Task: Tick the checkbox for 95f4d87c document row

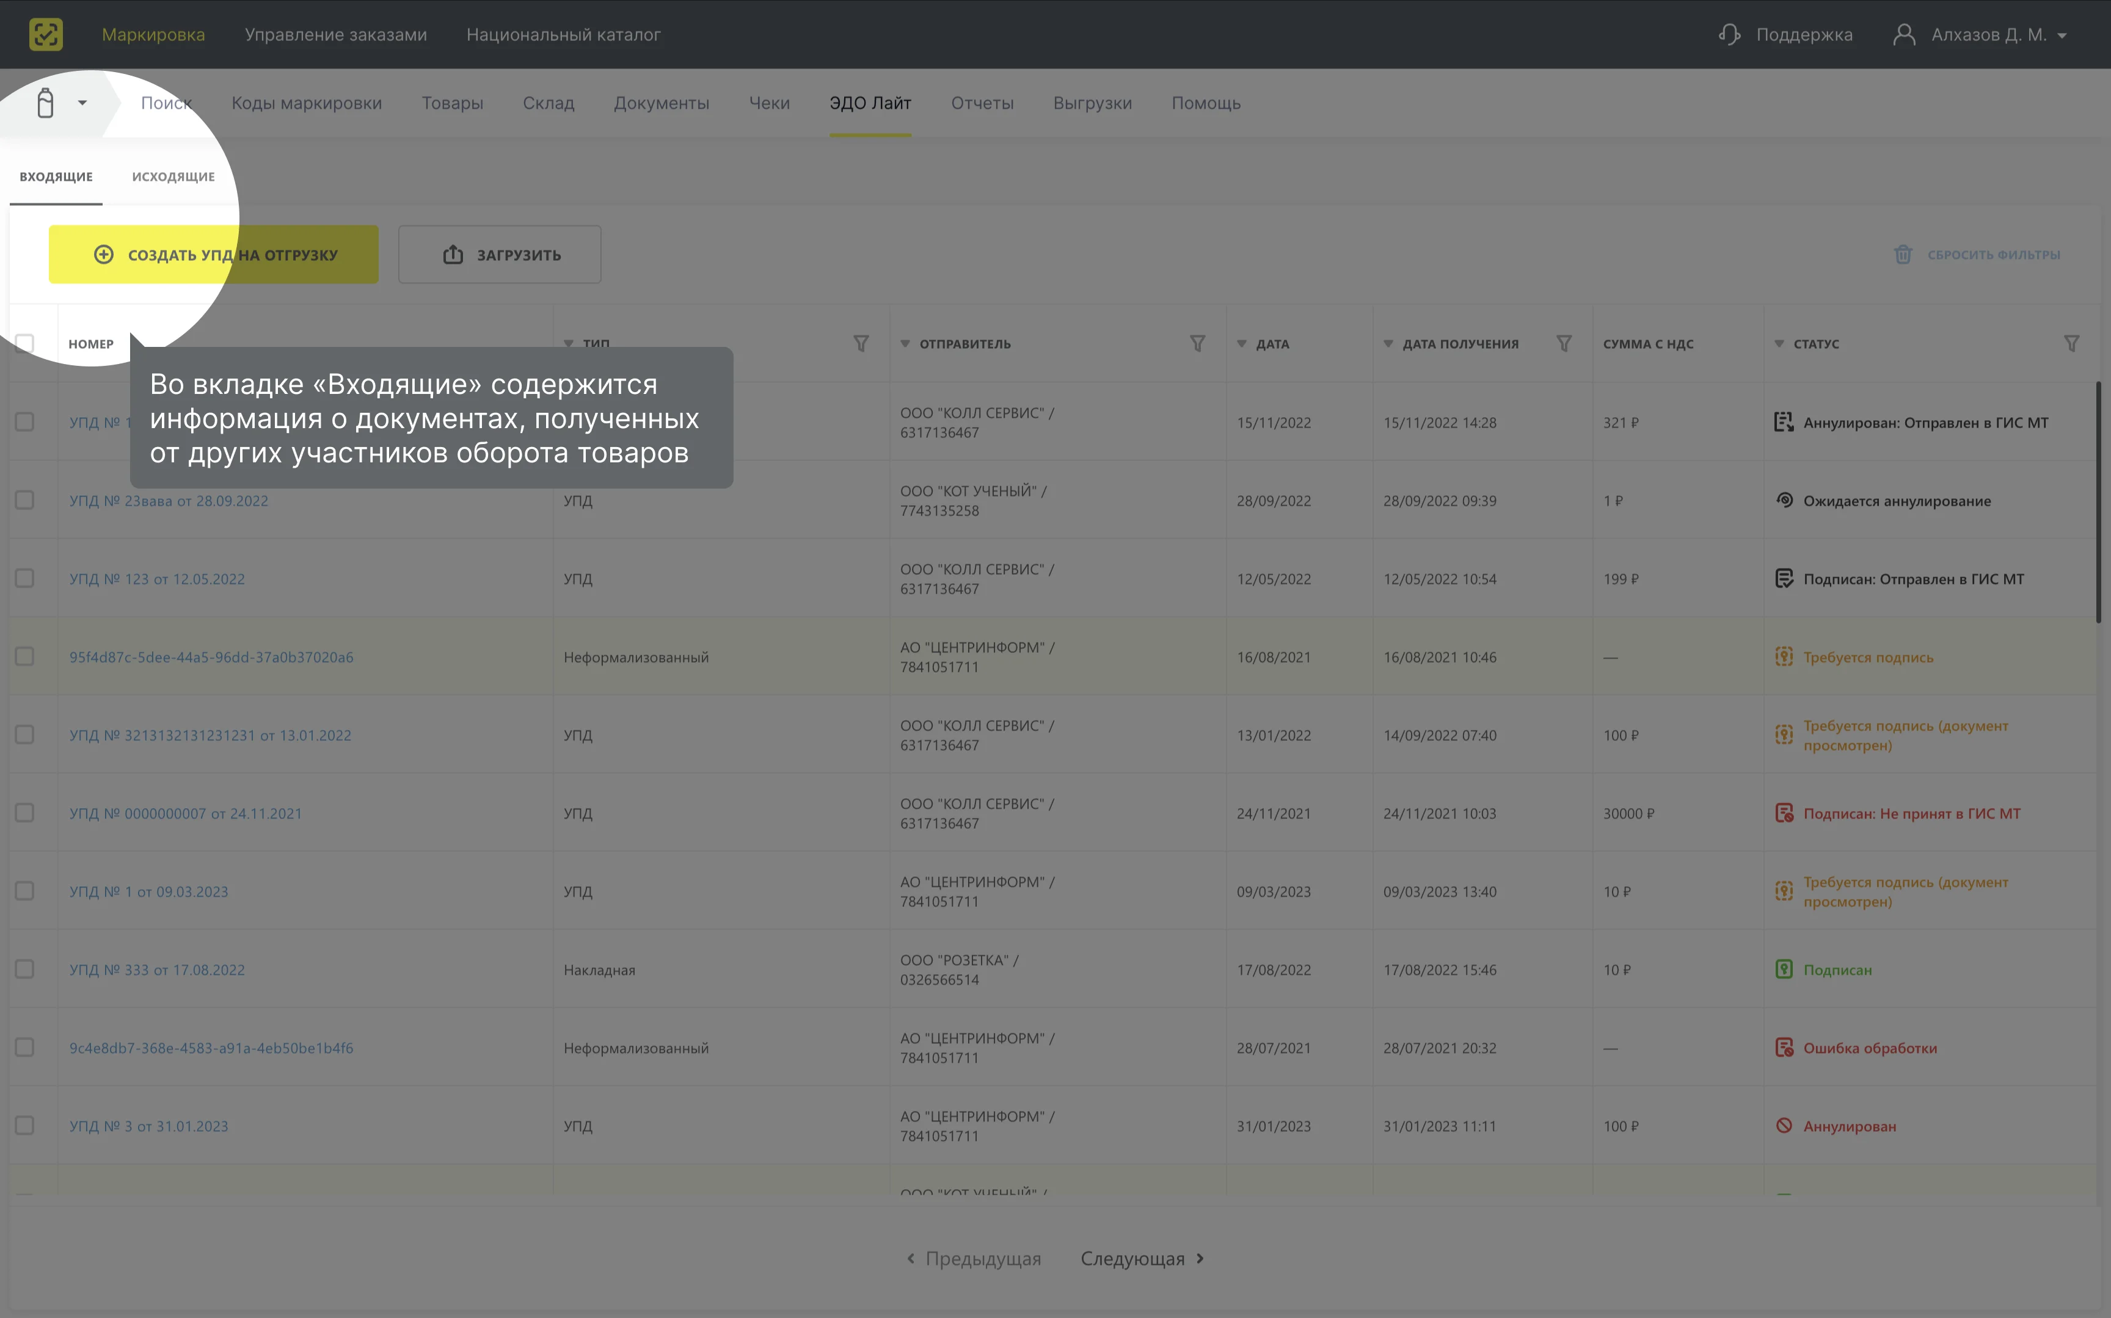Action: [24, 657]
